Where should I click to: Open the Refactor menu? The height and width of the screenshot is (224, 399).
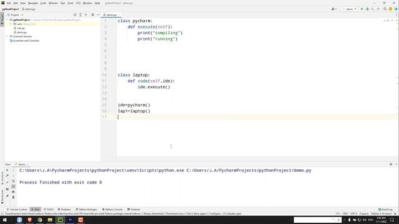pos(54,3)
